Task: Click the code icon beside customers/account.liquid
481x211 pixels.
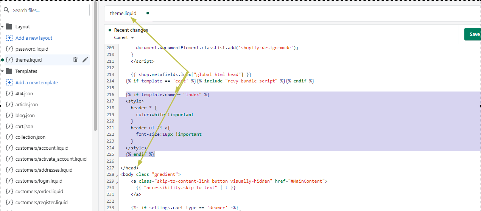Action: tap(9, 148)
